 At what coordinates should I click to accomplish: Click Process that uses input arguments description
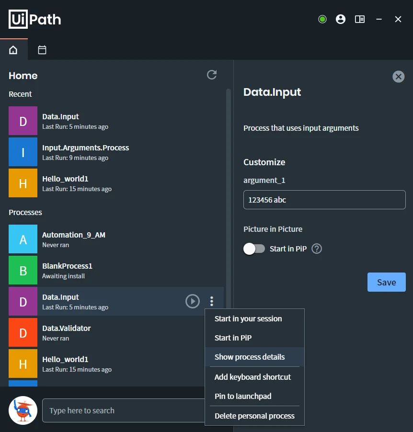click(x=301, y=128)
